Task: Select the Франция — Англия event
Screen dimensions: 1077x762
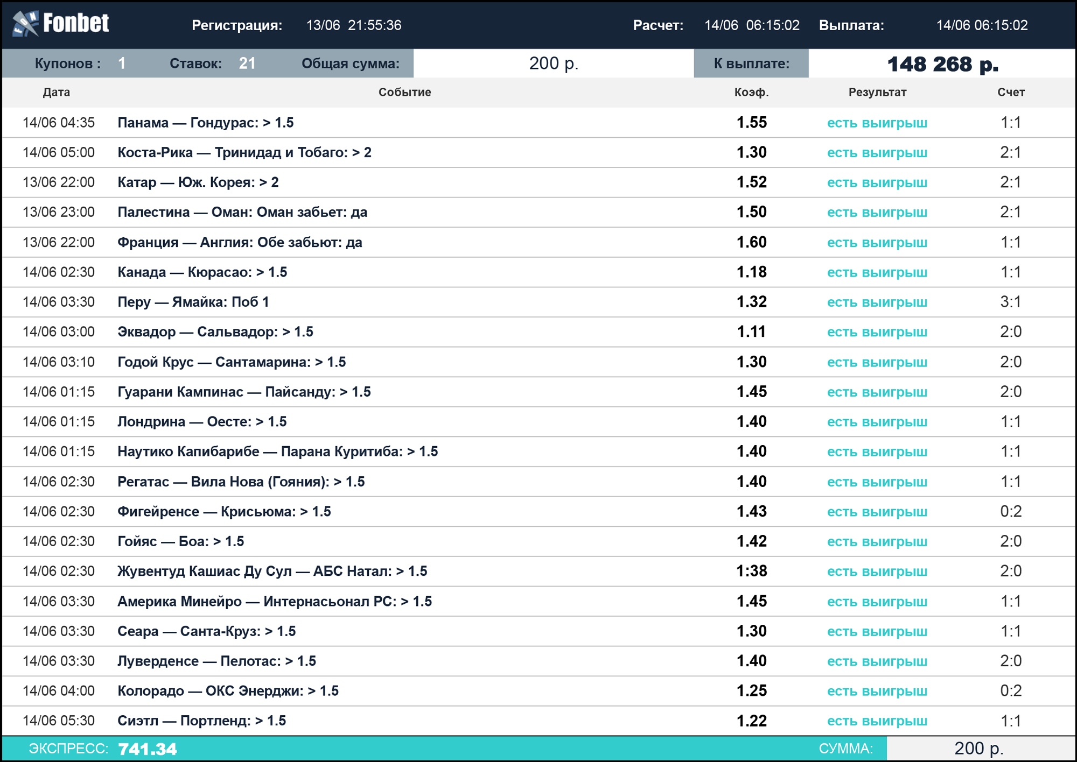Action: (240, 242)
